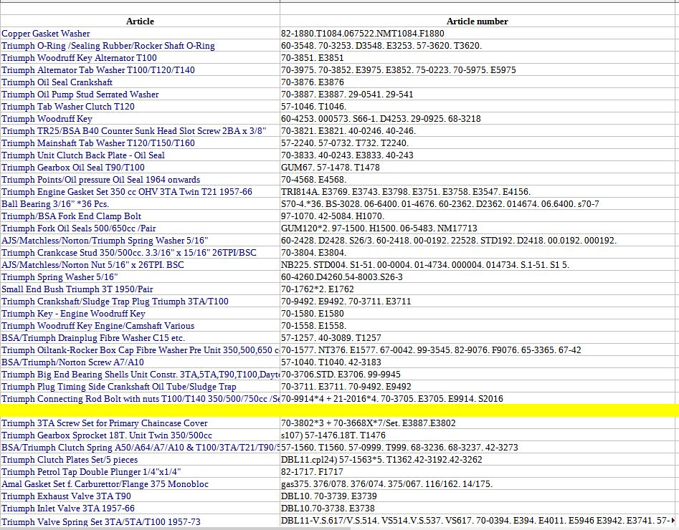679x530 pixels.
Task: Select AJS/Matchless/Norton/Triumph Spring Washer 5/16" cell
Action: pyautogui.click(x=140, y=240)
